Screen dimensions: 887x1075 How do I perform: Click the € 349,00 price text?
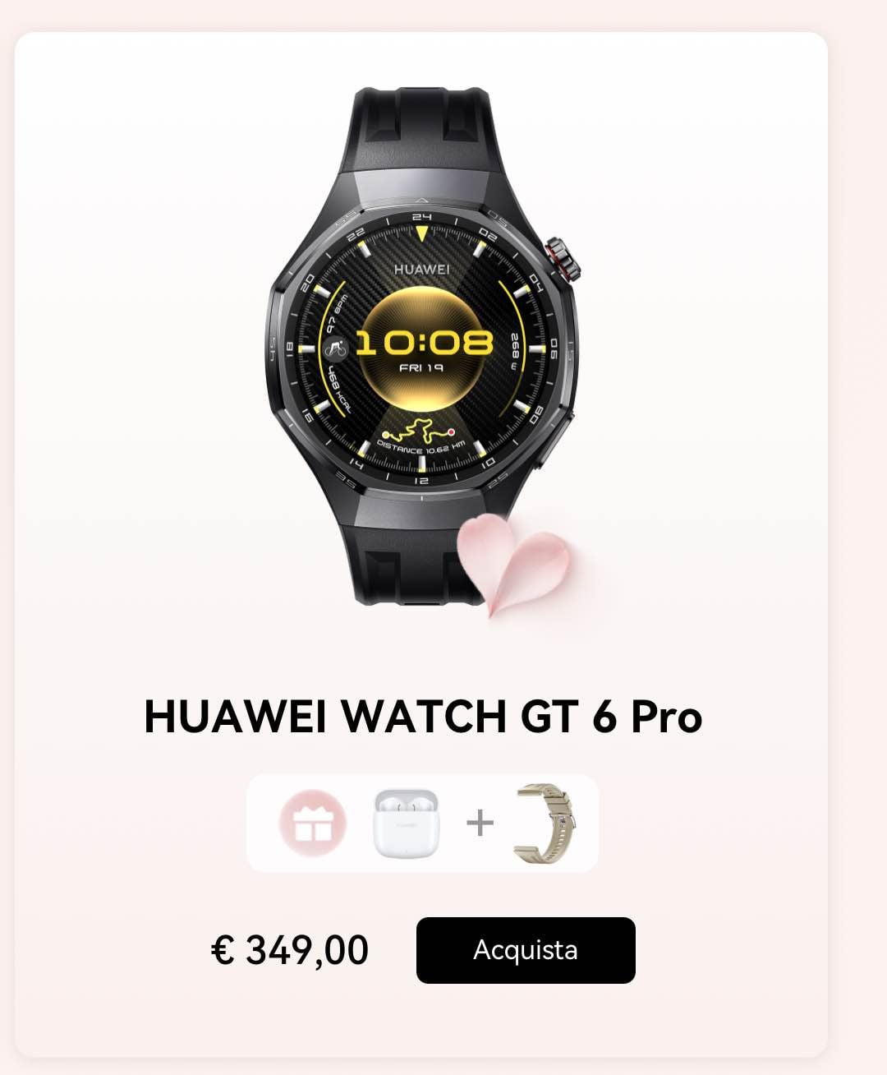coord(290,950)
